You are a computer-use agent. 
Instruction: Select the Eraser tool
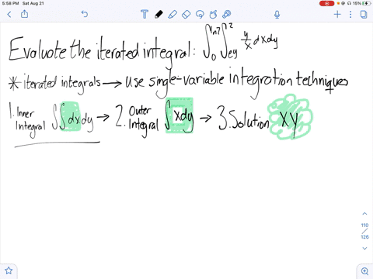click(x=186, y=14)
